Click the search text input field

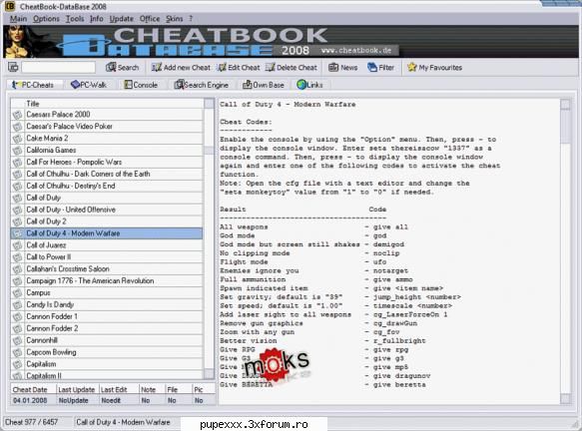click(59, 67)
